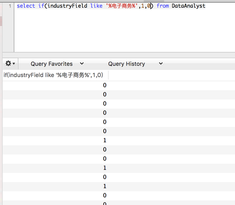Open the Query History dropdown
Screen dimensions: 235x205
127,63
